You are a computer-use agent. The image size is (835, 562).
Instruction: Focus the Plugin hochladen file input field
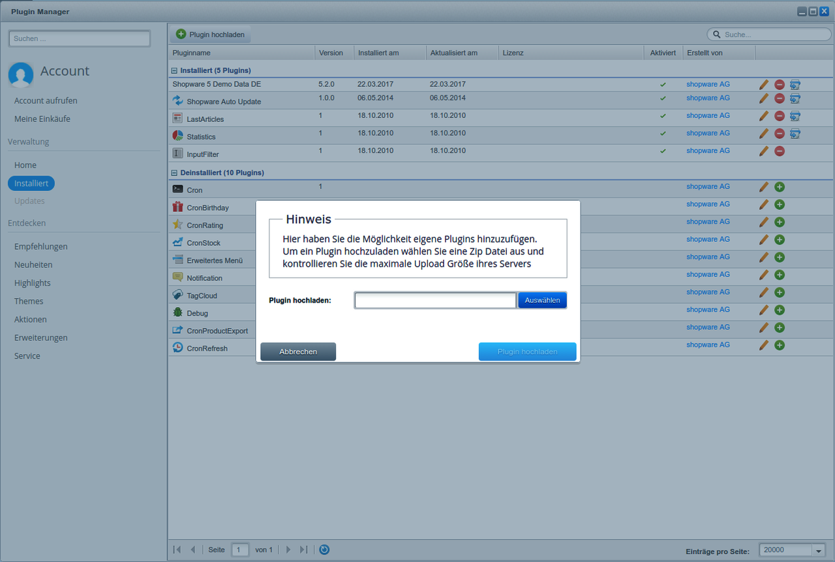coord(435,300)
